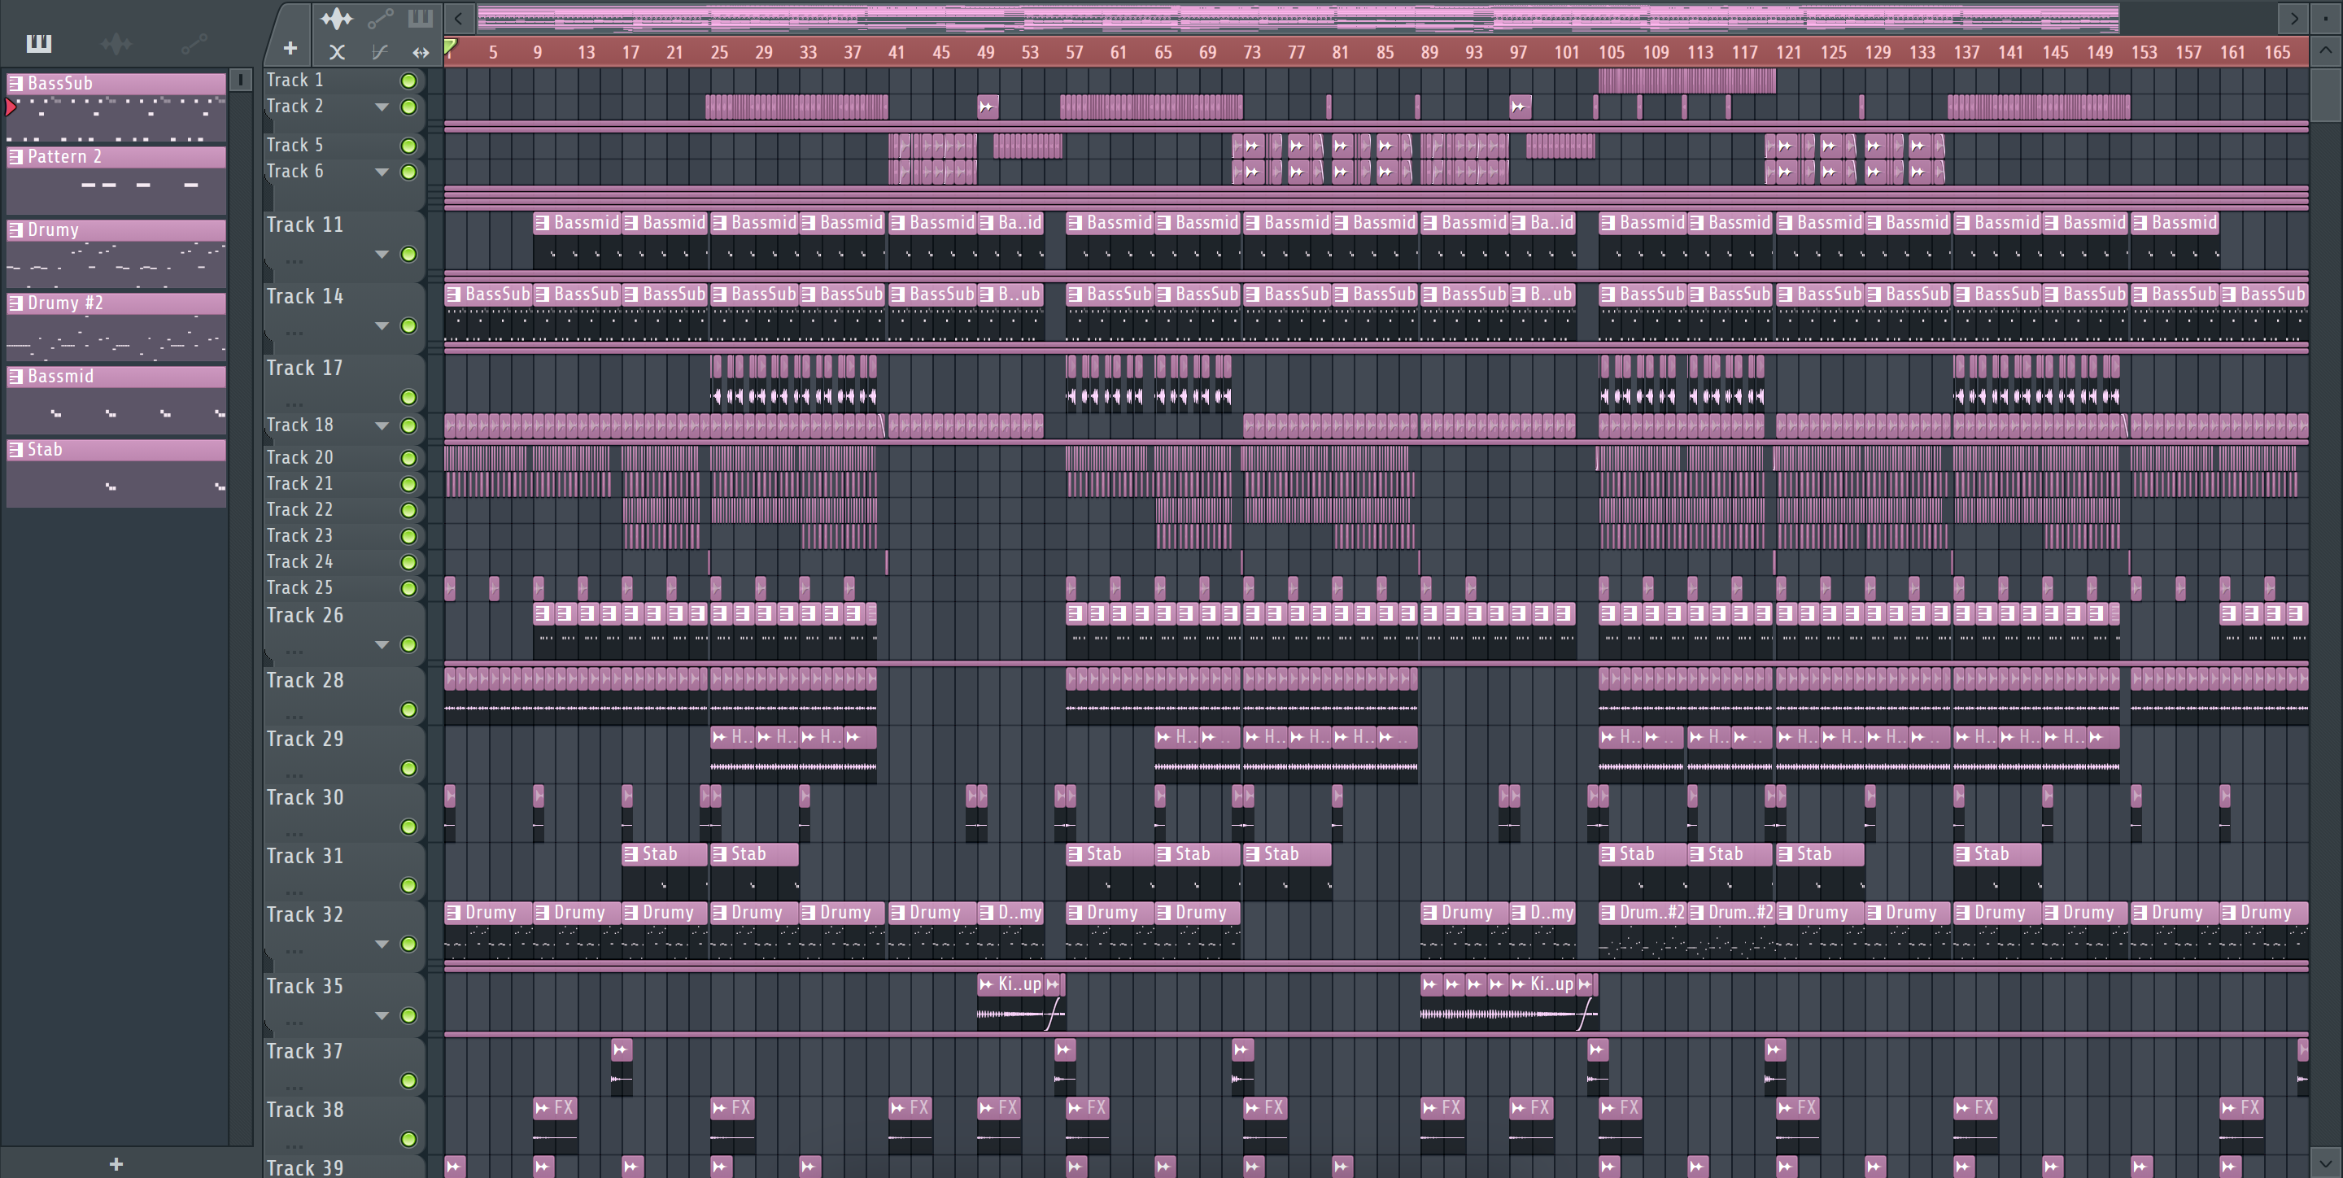The height and width of the screenshot is (1178, 2343).
Task: Expand the Track 2 group arrow
Action: pyautogui.click(x=382, y=107)
